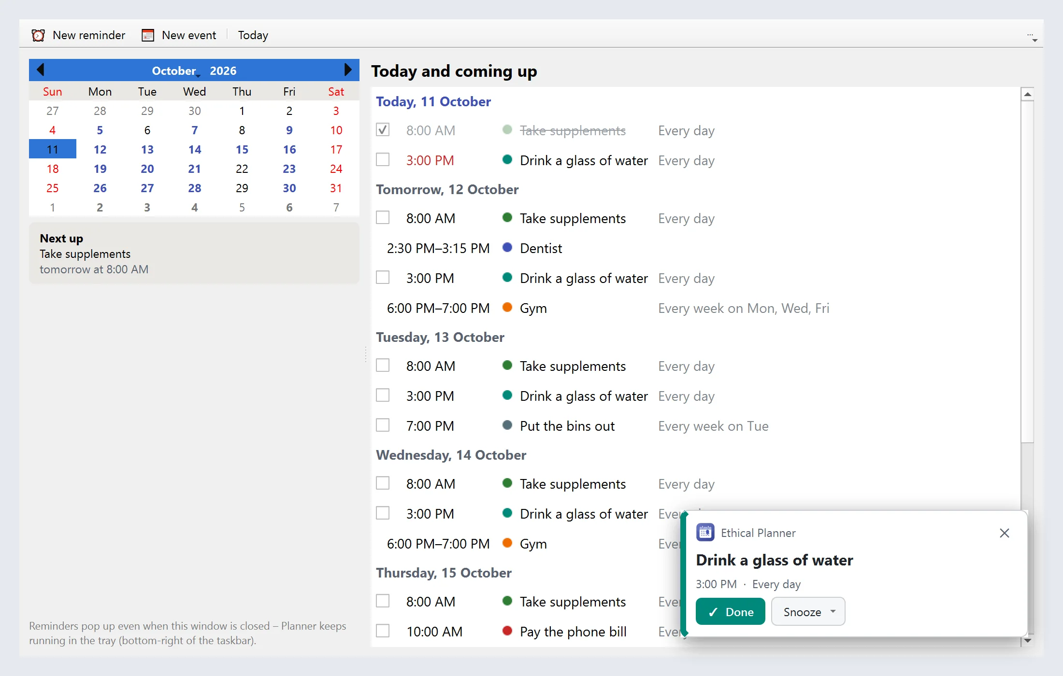Click the blue dot next to Dentist
The image size is (1063, 676).
point(507,248)
